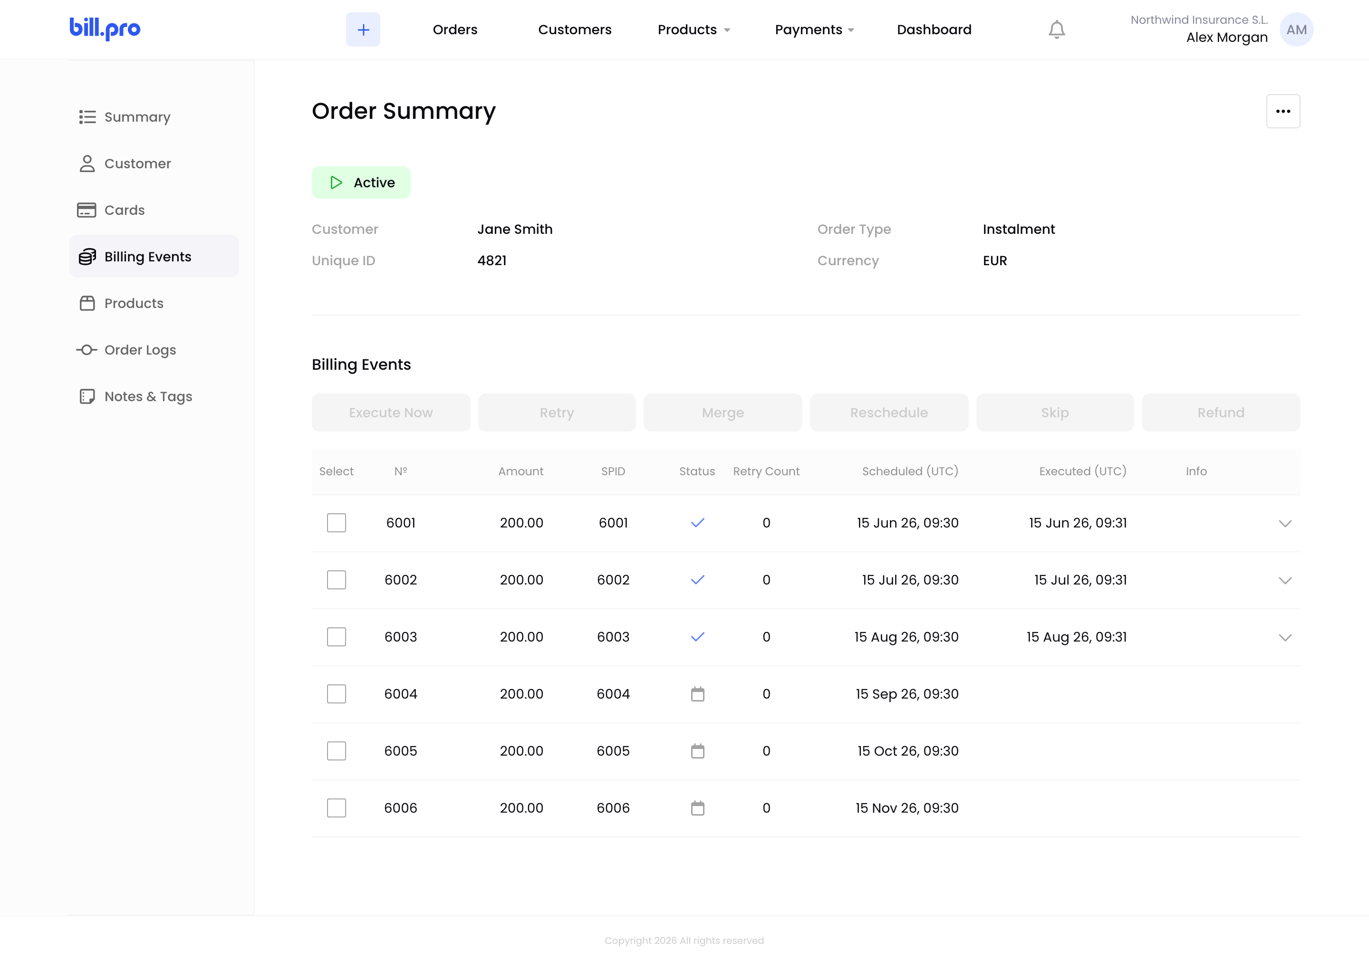1369x961 pixels.
Task: Open the three-dots more options menu
Action: click(1283, 112)
